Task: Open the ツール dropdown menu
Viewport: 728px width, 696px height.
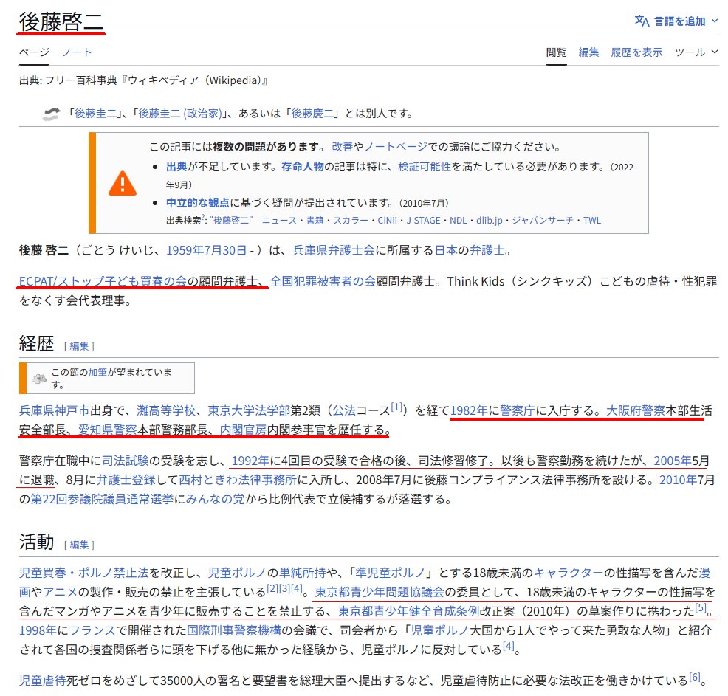Action: pos(696,52)
